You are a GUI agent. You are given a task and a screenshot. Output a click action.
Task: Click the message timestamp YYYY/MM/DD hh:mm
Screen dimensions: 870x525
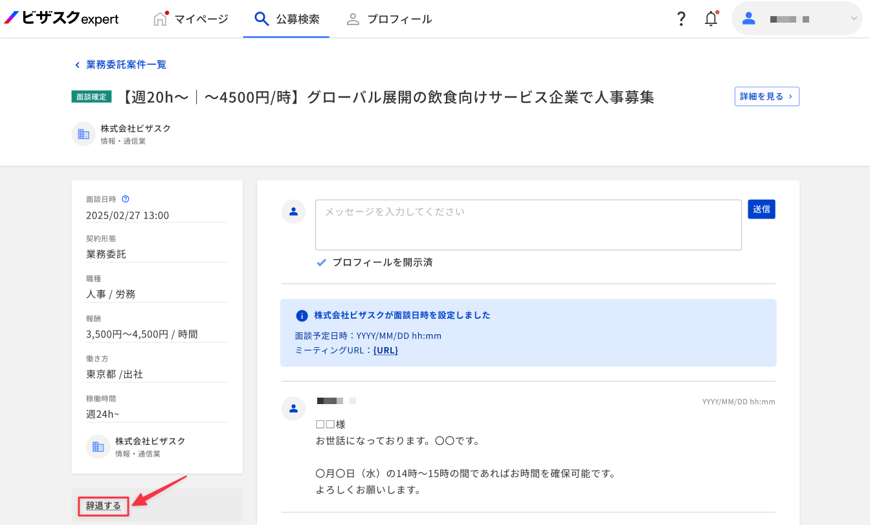click(x=739, y=402)
